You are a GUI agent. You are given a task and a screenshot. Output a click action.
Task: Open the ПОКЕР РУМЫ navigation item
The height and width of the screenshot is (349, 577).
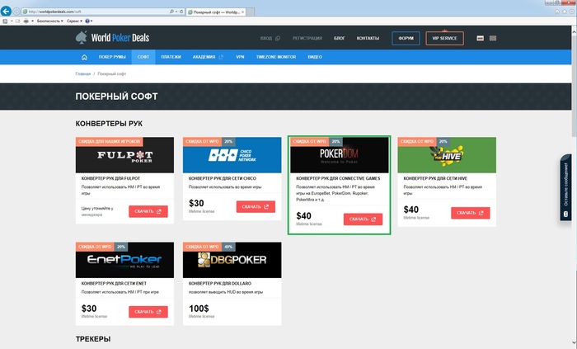coord(112,57)
